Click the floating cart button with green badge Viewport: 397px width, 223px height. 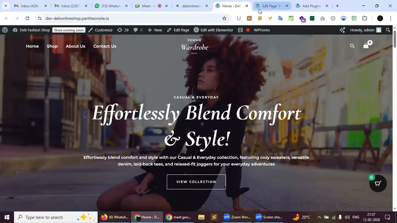tap(378, 183)
